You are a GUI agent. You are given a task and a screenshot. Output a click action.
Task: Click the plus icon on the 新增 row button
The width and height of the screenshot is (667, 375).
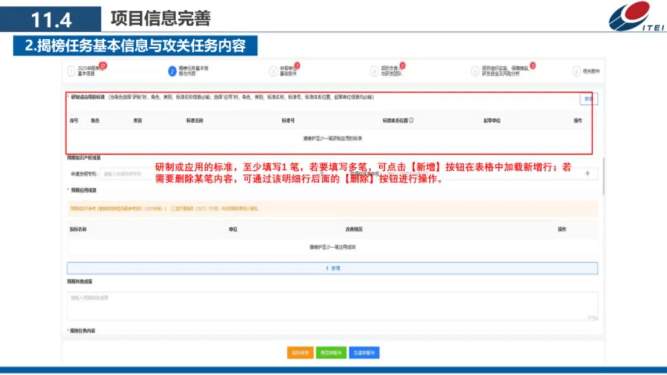[327, 267]
